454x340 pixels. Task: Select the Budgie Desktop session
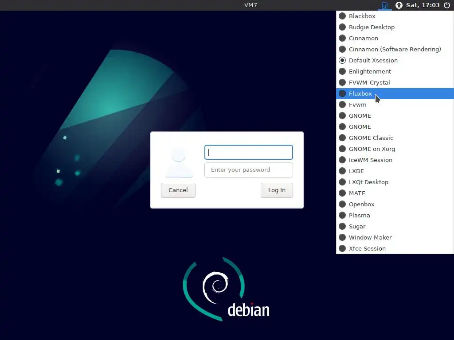click(x=395, y=27)
